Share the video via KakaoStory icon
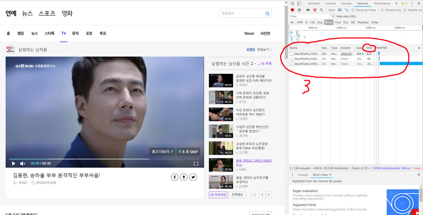This screenshot has width=423, height=215. pyautogui.click(x=184, y=177)
